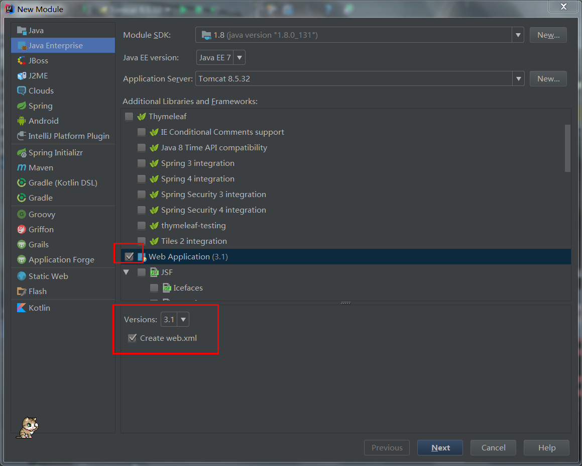Click the Next button

click(x=440, y=448)
